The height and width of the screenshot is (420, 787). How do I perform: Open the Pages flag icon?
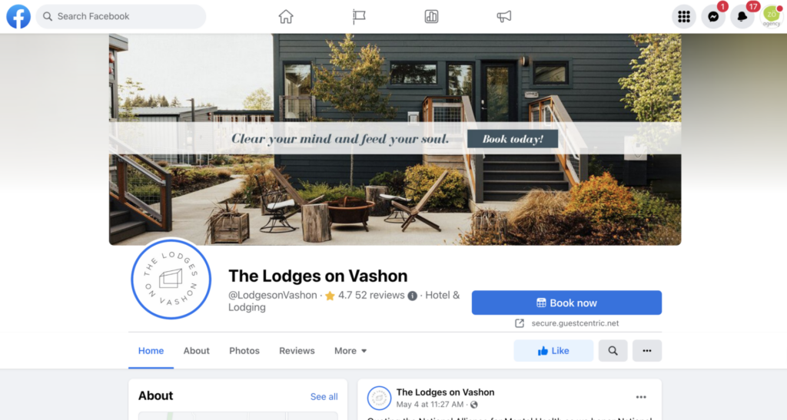click(x=359, y=17)
